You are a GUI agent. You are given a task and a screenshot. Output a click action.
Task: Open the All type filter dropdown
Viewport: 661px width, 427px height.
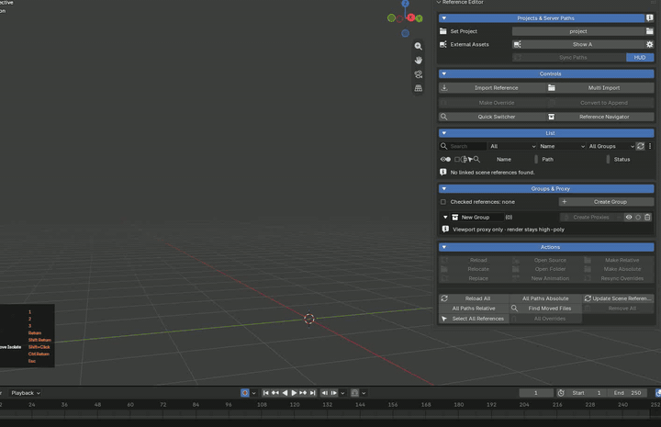pyautogui.click(x=512, y=146)
